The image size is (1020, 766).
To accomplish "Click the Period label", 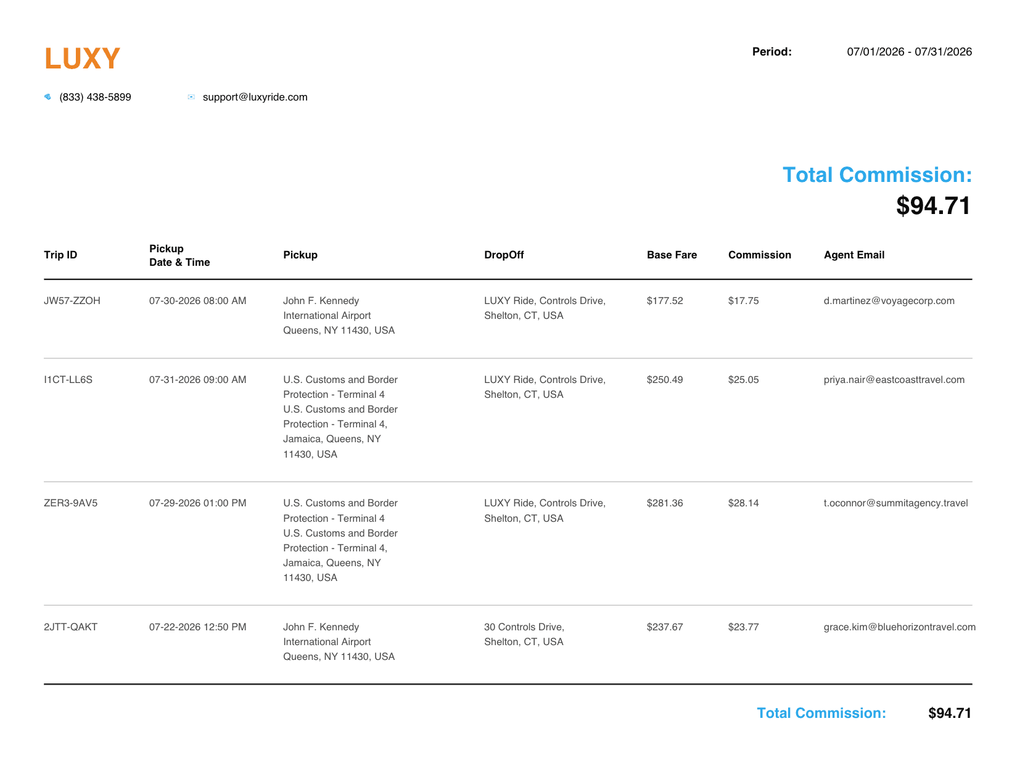I will pyautogui.click(x=771, y=52).
